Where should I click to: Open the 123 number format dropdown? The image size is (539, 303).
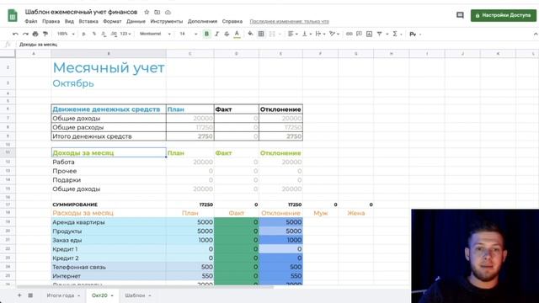click(x=125, y=34)
